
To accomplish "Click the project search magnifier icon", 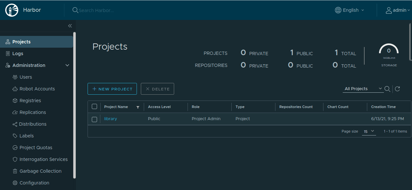I will [387, 89].
